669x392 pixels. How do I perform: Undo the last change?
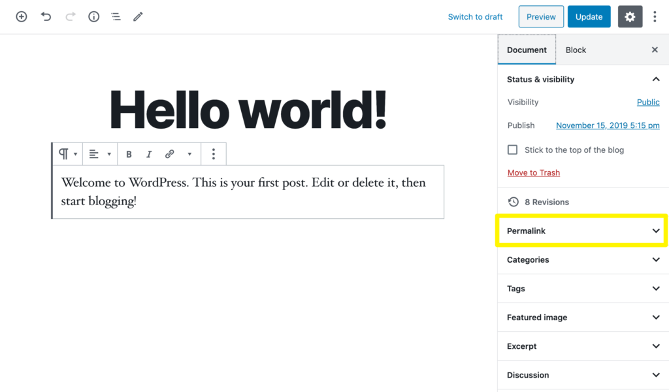pyautogui.click(x=46, y=16)
